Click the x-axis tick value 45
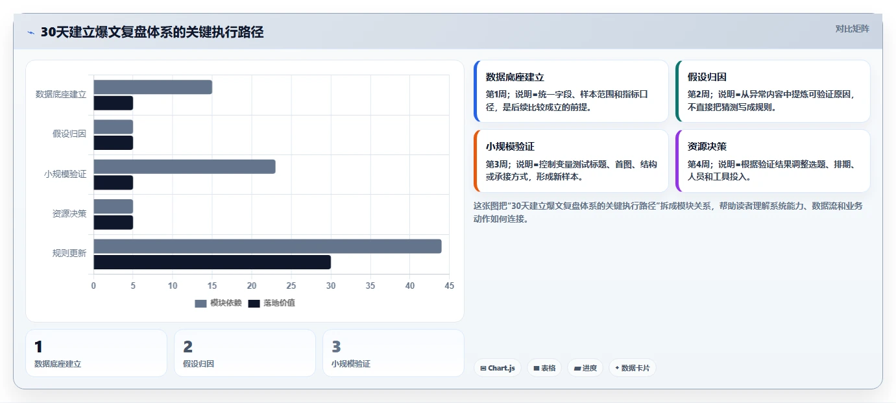The image size is (896, 403). [x=450, y=286]
